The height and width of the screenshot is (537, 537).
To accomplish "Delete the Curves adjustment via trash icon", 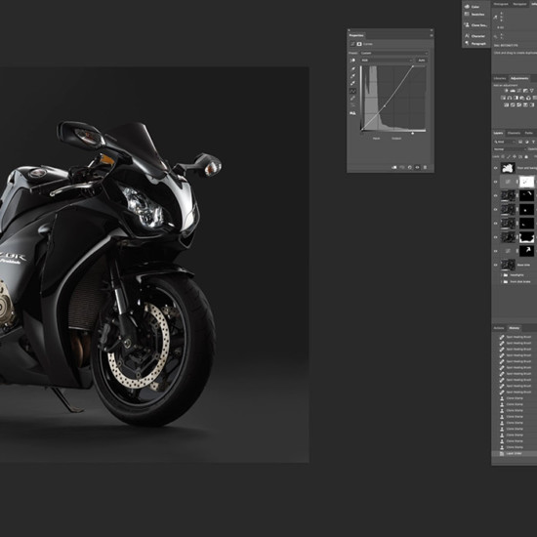I will coord(425,168).
